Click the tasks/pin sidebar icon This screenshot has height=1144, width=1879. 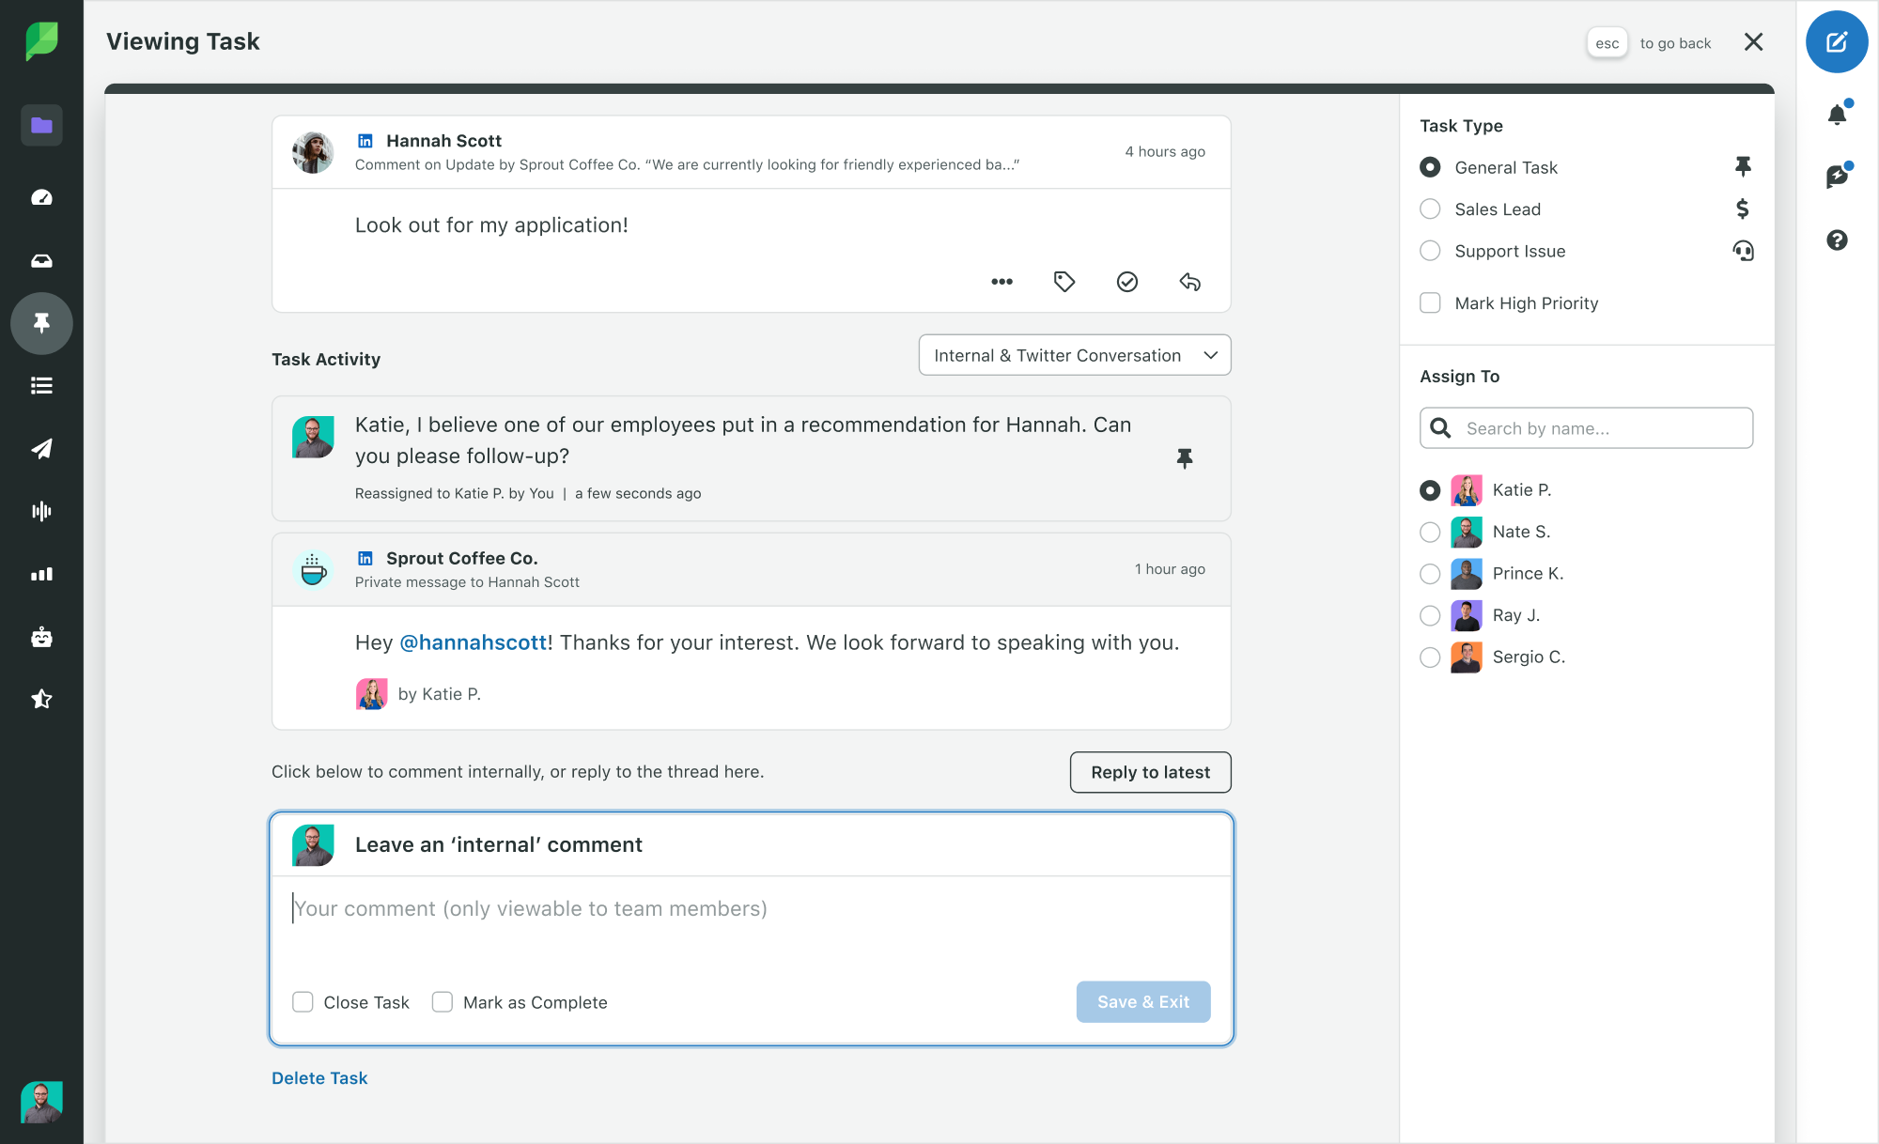point(41,322)
